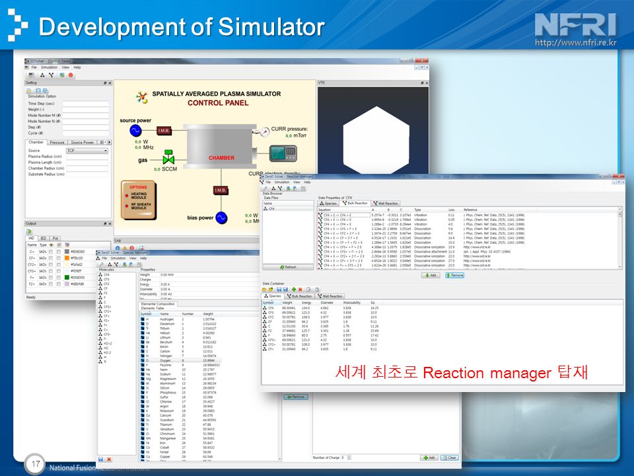Open species manager icon in Control Panel toolbar

click(42, 75)
